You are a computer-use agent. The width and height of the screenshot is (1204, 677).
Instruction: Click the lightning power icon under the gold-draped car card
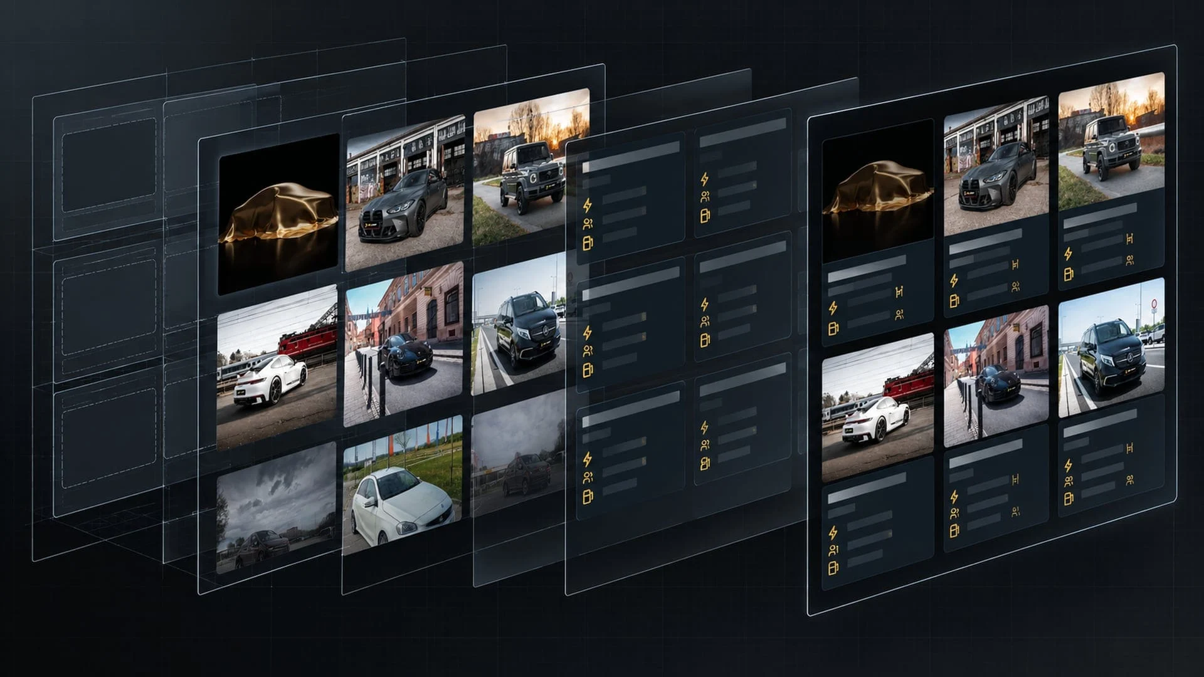pos(833,308)
